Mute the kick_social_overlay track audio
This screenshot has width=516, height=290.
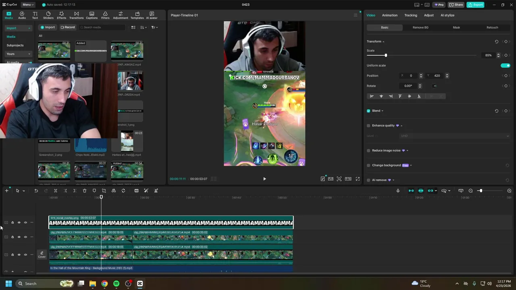(25, 222)
